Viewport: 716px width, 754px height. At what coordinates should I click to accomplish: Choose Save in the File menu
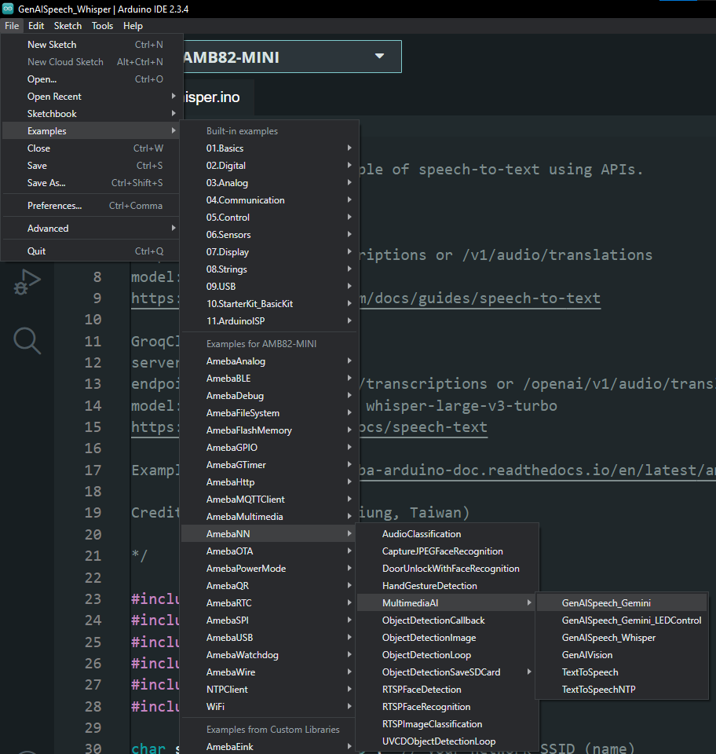click(x=91, y=166)
